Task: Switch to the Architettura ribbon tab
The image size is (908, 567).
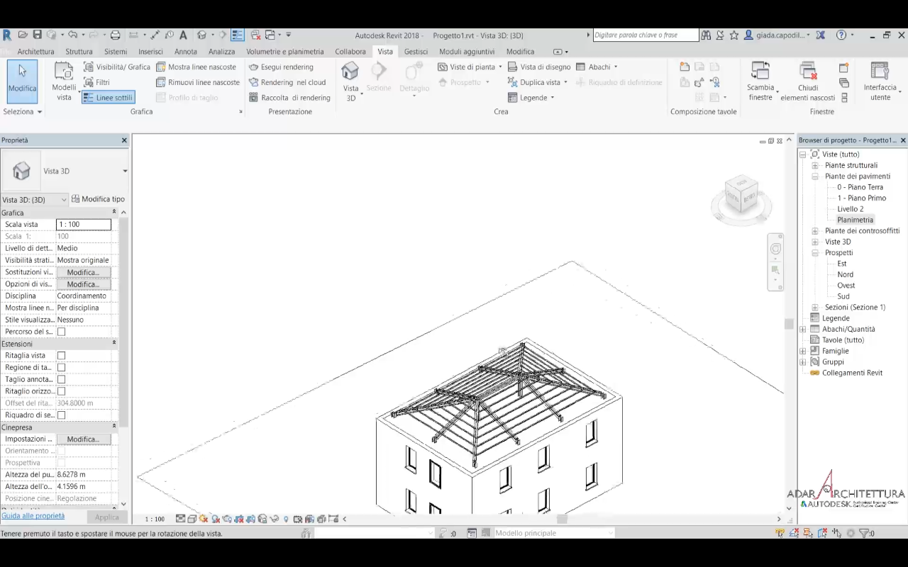Action: pos(35,52)
